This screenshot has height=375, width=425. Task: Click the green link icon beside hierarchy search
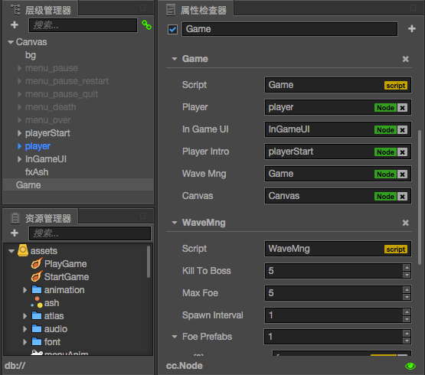pos(146,25)
